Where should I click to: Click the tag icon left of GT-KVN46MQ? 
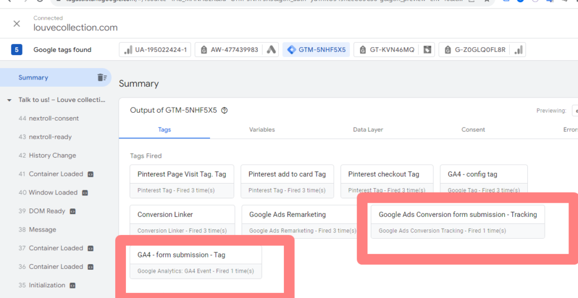coord(363,50)
